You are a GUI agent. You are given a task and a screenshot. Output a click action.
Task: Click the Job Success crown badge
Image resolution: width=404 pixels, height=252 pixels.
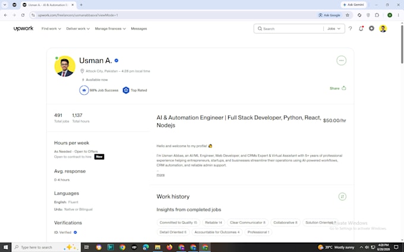point(84,90)
